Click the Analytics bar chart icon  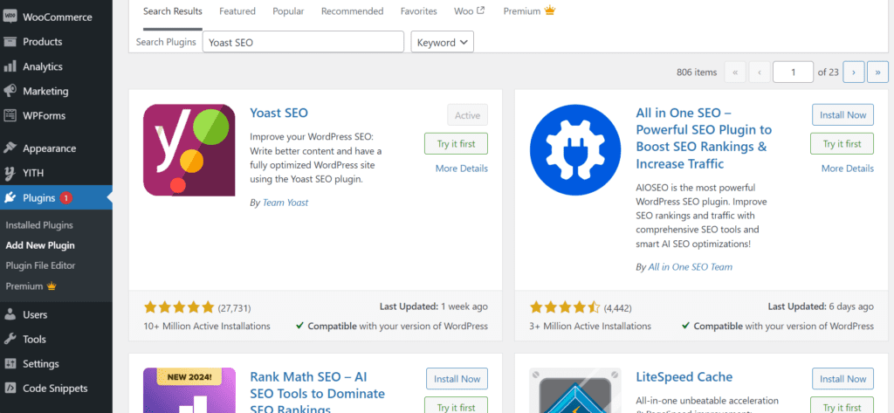coord(10,66)
